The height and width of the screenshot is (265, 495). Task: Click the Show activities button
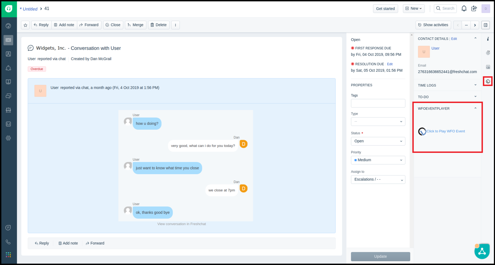point(433,25)
